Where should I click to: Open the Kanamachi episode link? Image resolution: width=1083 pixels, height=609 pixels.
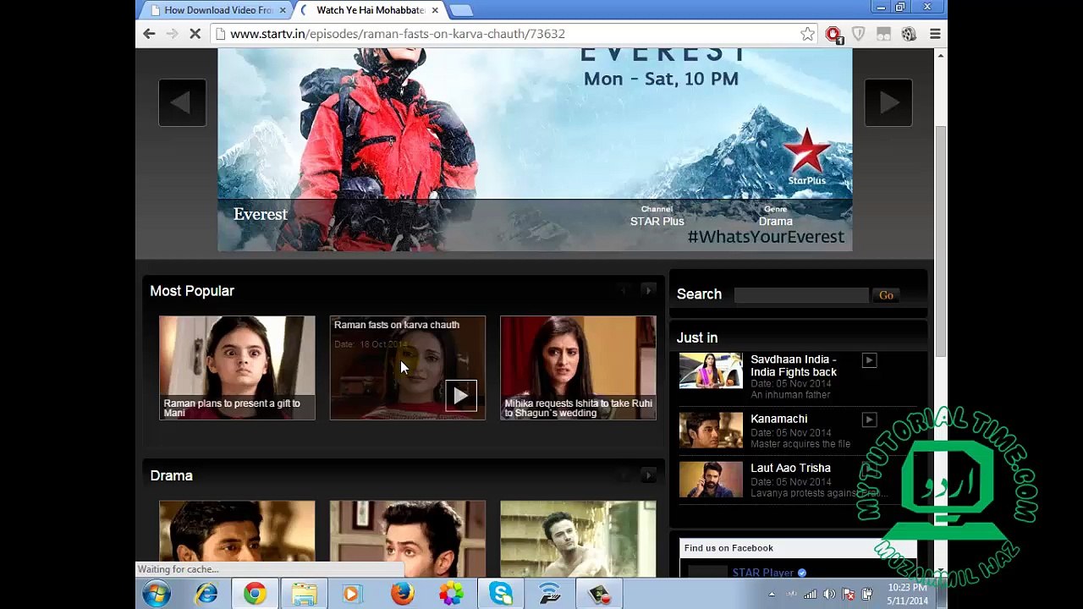(779, 419)
